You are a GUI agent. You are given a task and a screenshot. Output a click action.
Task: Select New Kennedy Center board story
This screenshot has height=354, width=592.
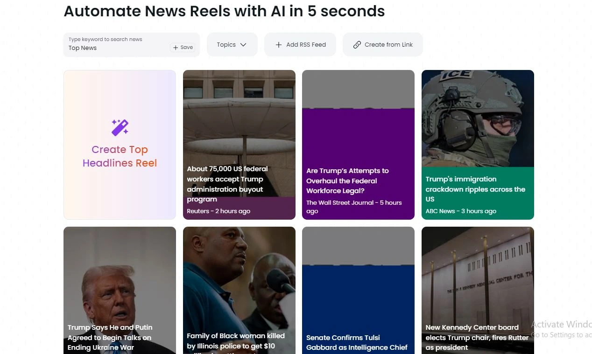tap(478, 290)
